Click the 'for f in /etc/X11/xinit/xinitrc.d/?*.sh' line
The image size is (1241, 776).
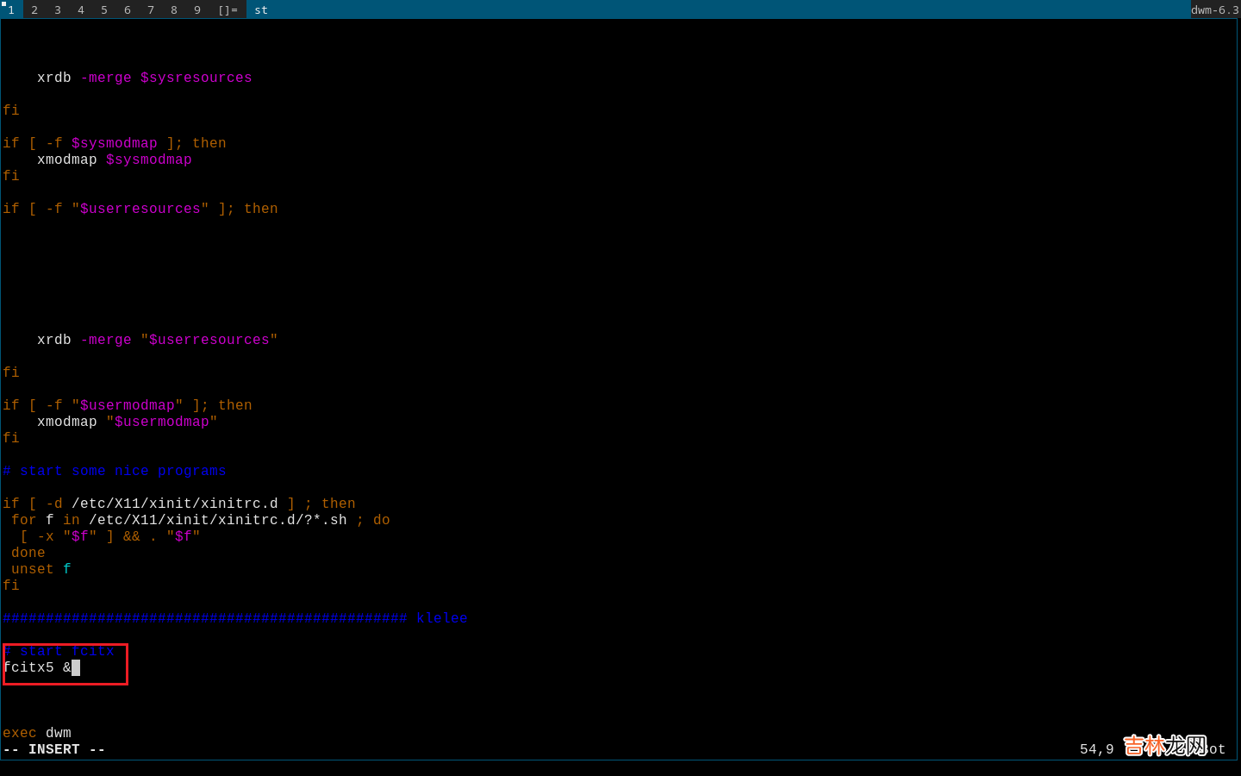tap(201, 520)
